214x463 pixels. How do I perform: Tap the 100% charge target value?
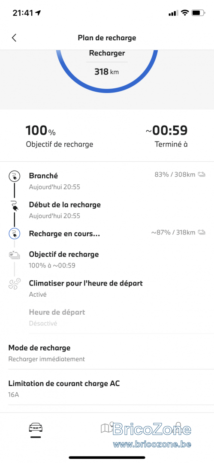[40, 131]
